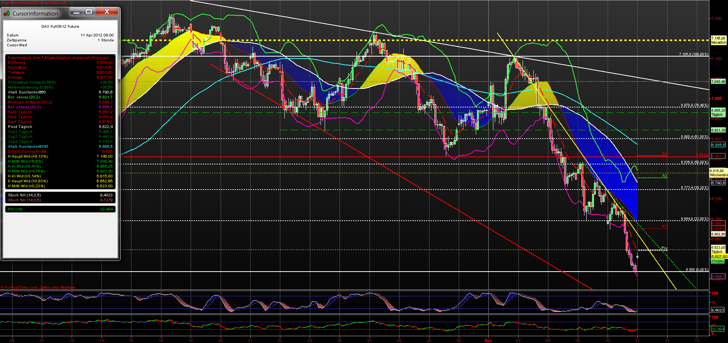
Task: Select the 'Schluss' row label
Action: click(15, 77)
